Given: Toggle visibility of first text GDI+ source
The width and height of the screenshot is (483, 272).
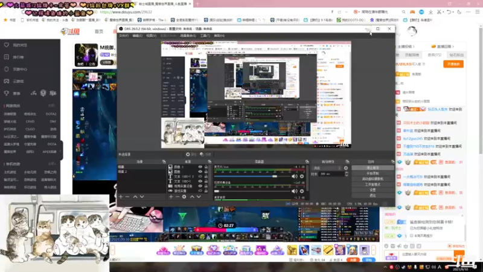Looking at the screenshot, I should [200, 176].
